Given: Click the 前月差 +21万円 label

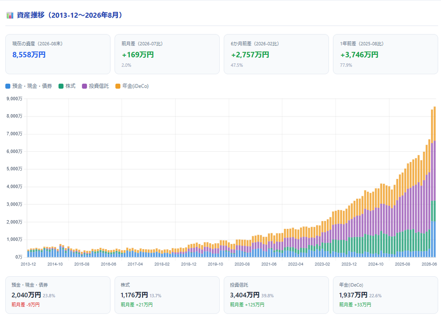Looking at the screenshot, I should point(137,305).
